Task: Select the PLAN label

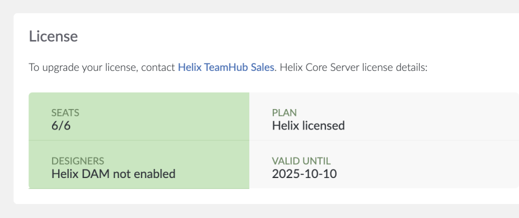Action: (284, 113)
